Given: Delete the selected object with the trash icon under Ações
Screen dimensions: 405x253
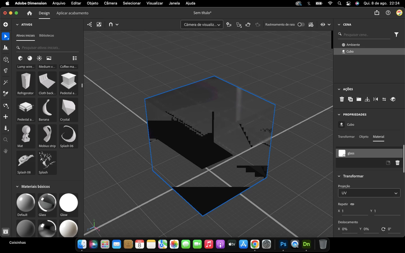Looking at the screenshot, I should point(342,99).
